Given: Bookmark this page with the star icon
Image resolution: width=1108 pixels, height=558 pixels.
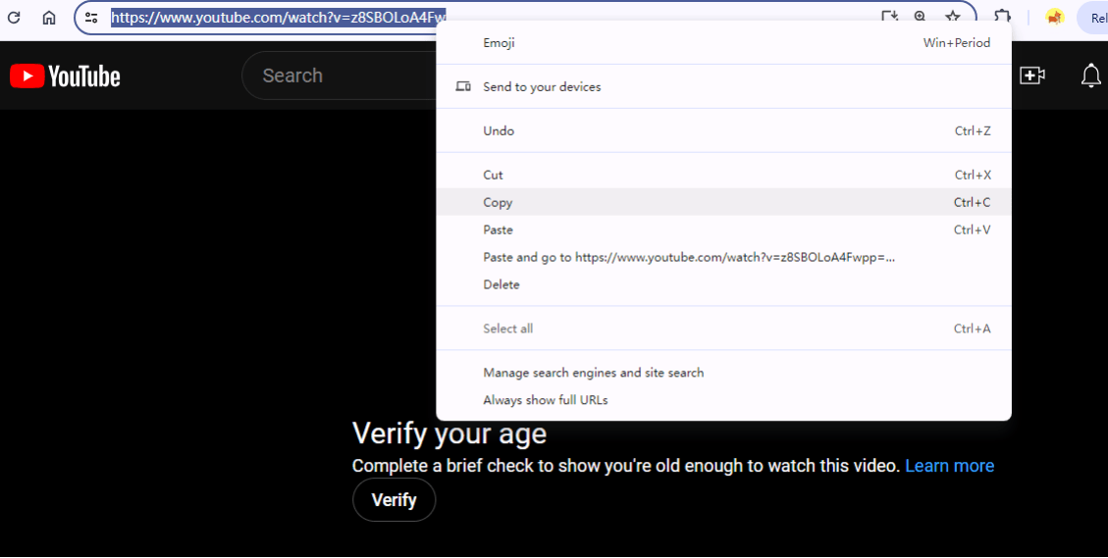Looking at the screenshot, I should pyautogui.click(x=952, y=17).
